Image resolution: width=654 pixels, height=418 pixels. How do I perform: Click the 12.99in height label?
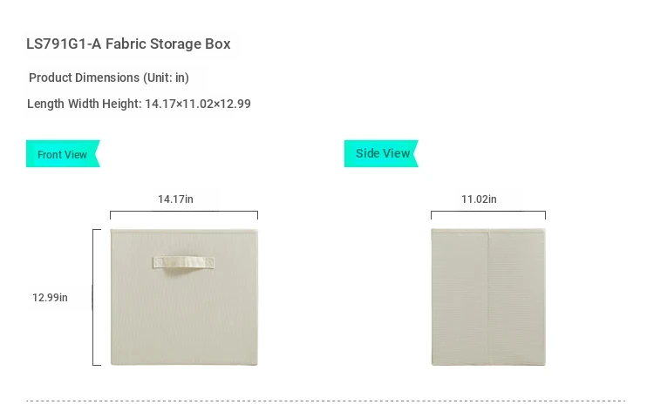(50, 297)
